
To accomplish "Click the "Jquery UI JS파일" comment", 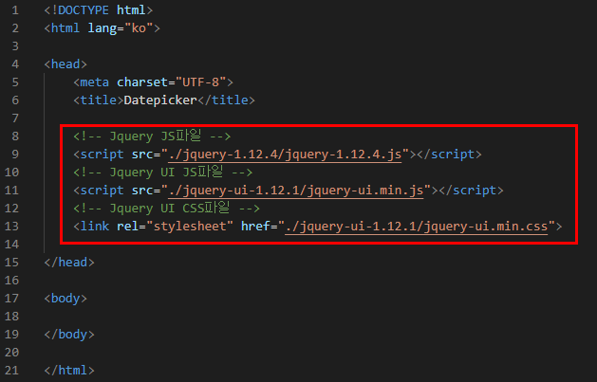I will [163, 173].
